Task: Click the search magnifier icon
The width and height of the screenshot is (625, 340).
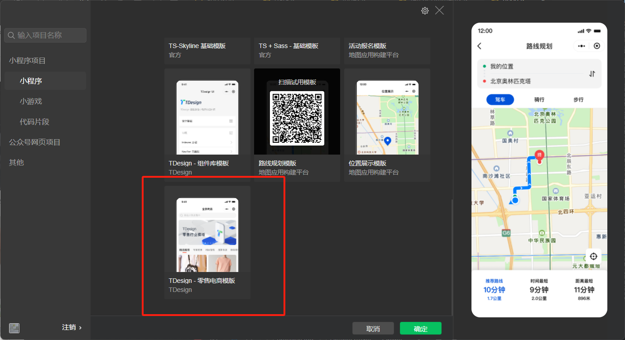Action: (x=12, y=35)
